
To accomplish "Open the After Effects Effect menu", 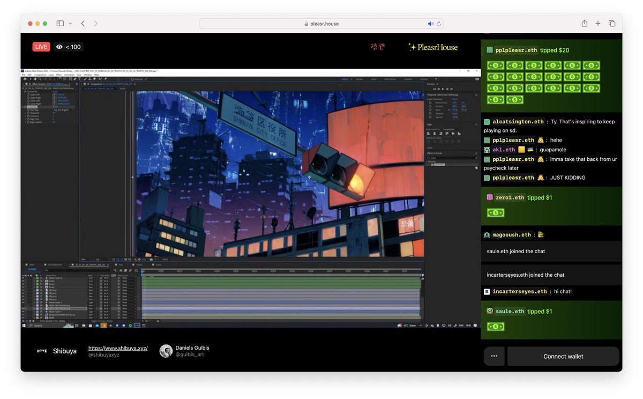I will (x=59, y=75).
